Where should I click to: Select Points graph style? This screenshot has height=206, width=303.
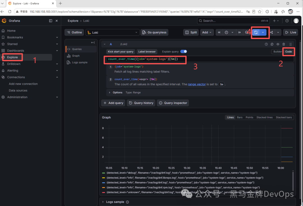coord(249,117)
